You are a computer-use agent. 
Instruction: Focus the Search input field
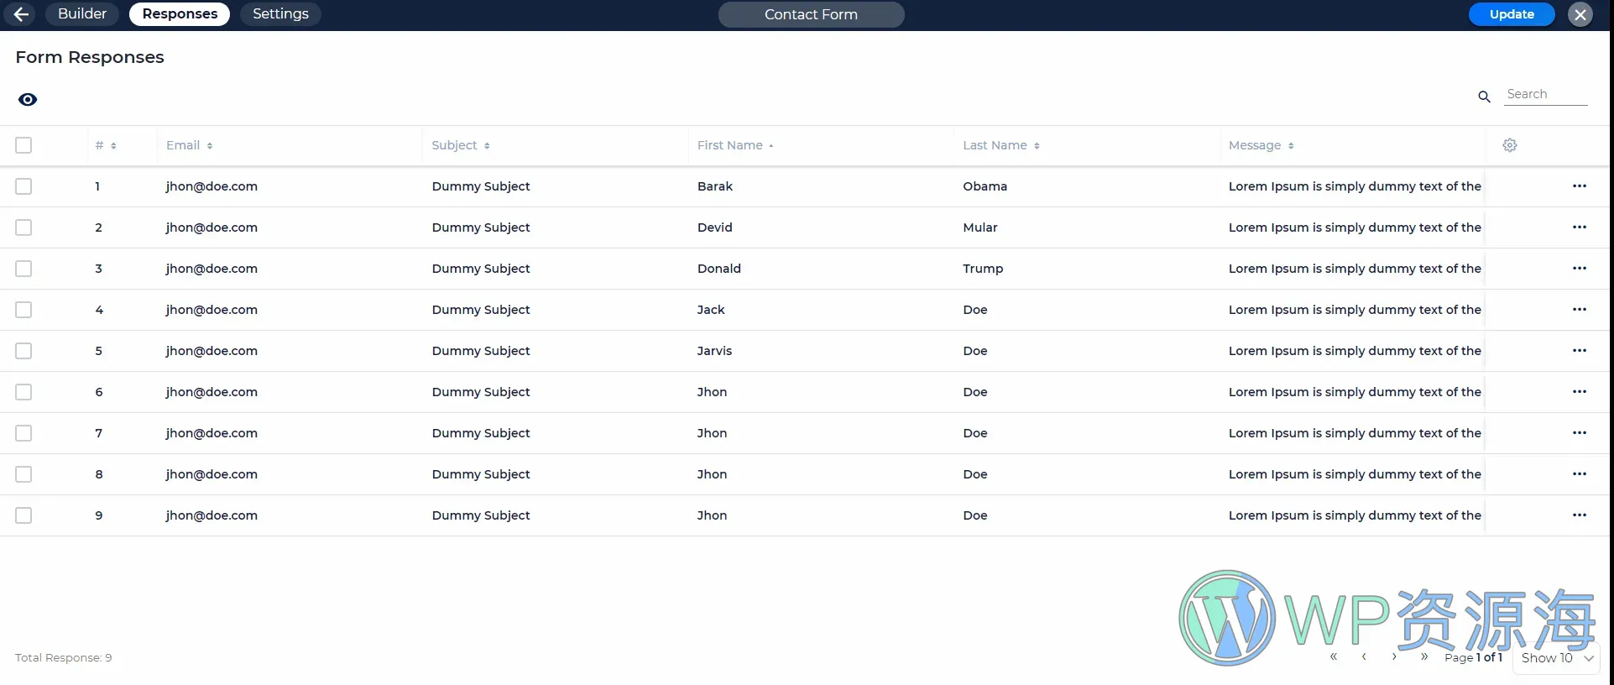pyautogui.click(x=1545, y=94)
